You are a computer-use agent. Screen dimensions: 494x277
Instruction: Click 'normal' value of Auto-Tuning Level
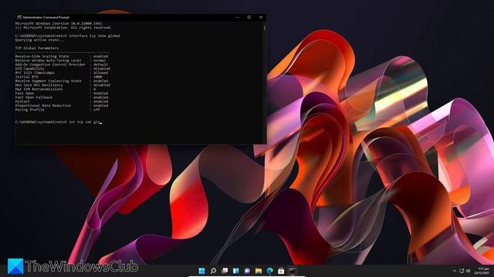click(100, 60)
